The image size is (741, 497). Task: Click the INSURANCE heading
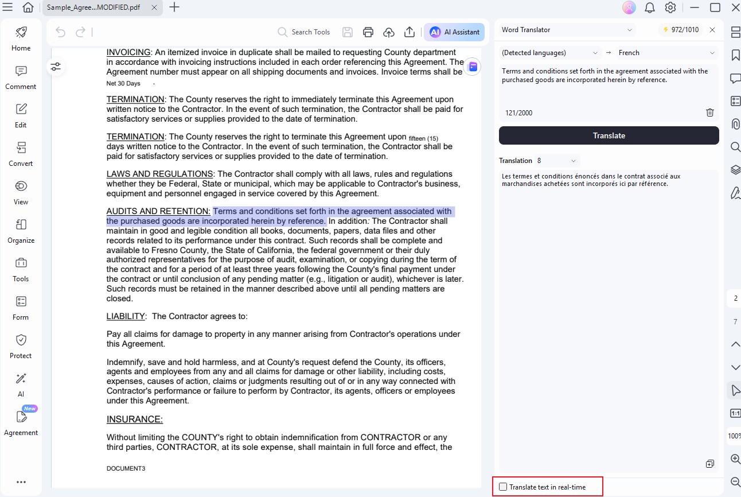pyautogui.click(x=135, y=420)
